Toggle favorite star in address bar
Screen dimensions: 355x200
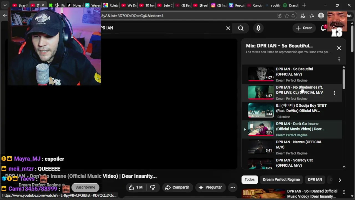[x=287, y=16]
